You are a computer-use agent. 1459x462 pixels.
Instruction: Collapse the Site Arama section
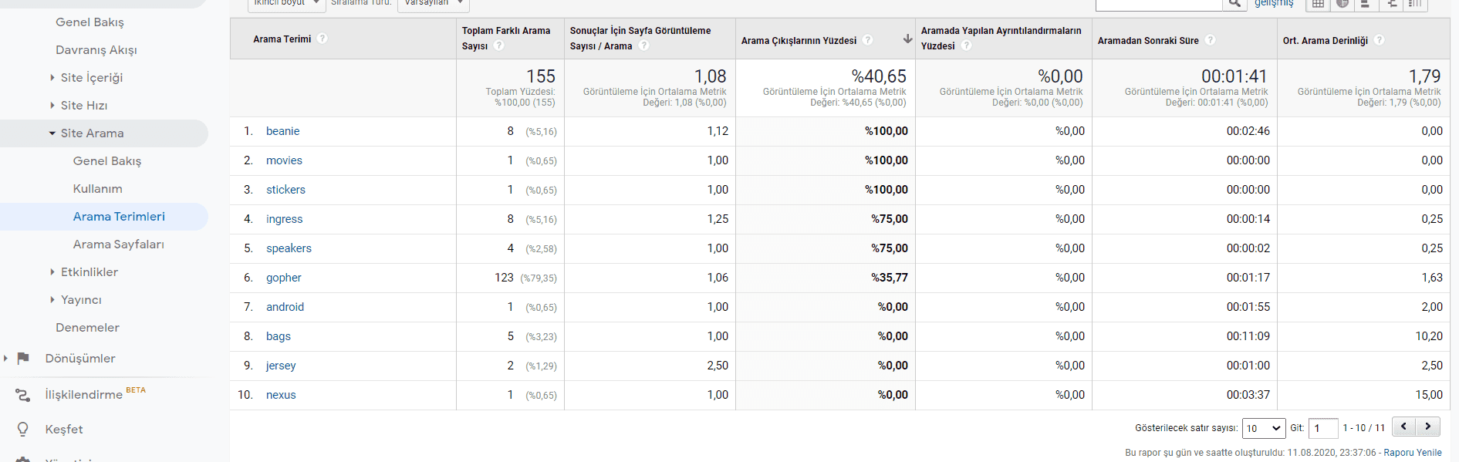click(52, 133)
